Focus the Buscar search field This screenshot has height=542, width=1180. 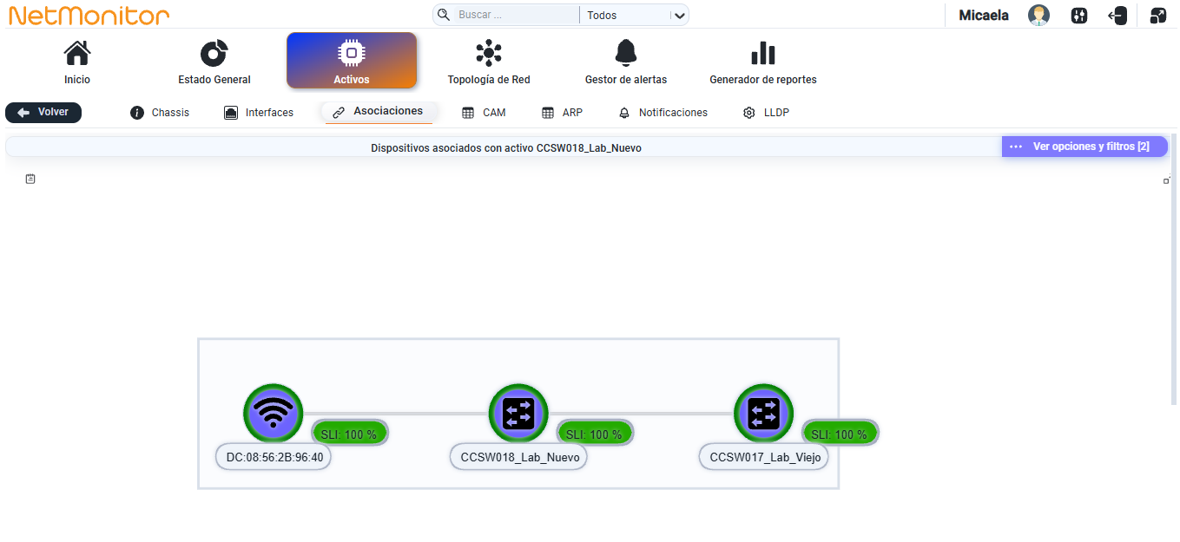[517, 15]
